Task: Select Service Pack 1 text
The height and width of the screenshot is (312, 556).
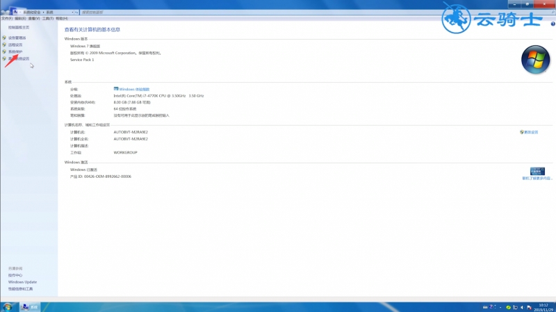Action: 82,60
